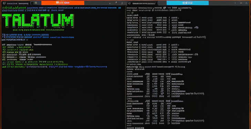Click the terminal icon in the left pane's tab

4,3
